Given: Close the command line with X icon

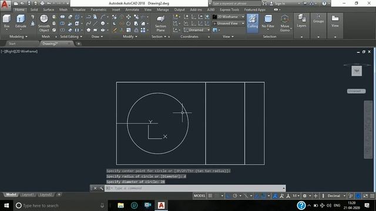Looking at the screenshot, I should pos(95,188).
